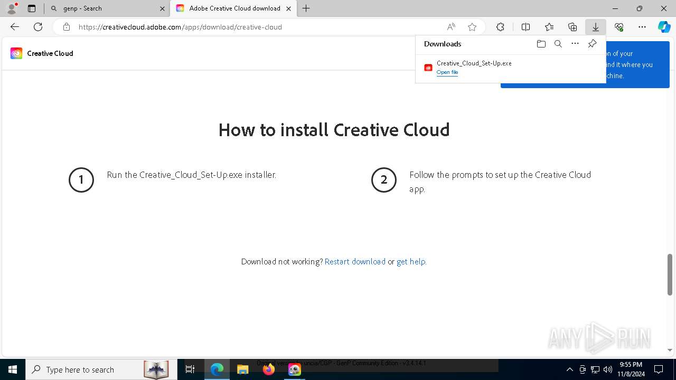Viewport: 676px width, 380px height.
Task: Close the Adobe Creative Cloud download tab
Action: pos(288,8)
